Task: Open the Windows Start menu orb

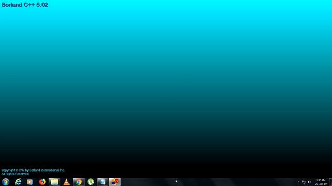Action: point(6,182)
